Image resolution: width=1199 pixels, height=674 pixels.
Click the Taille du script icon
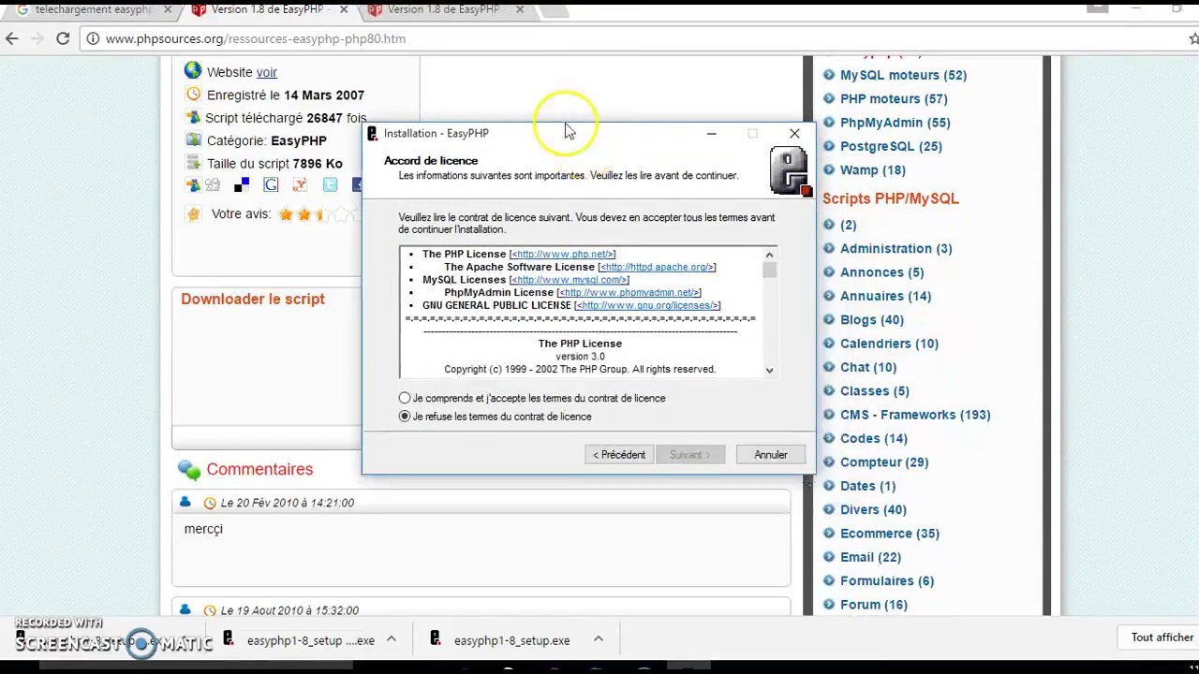(x=193, y=163)
